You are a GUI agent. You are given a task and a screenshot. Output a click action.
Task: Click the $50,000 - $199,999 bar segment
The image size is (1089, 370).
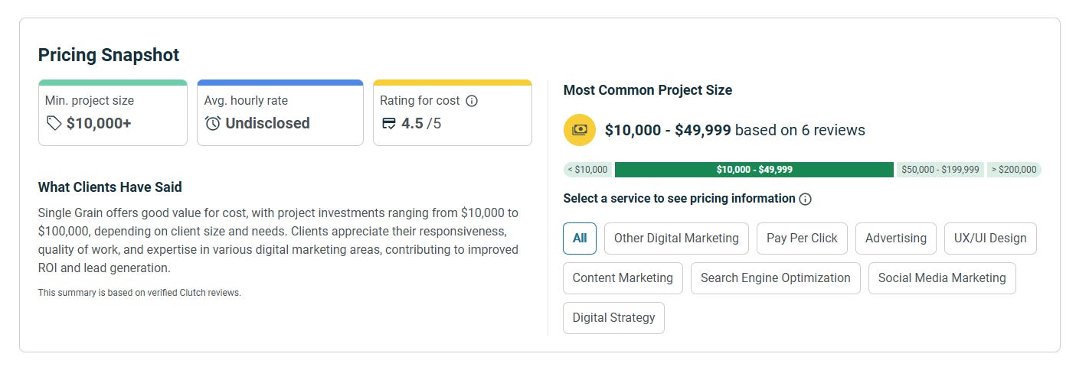point(940,170)
